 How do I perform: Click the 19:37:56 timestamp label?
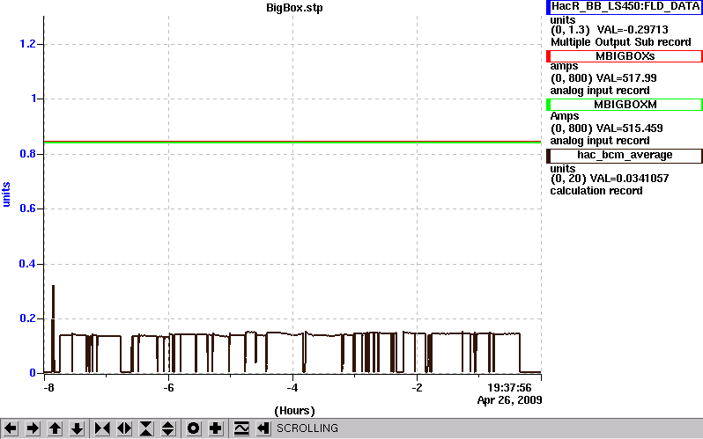509,387
